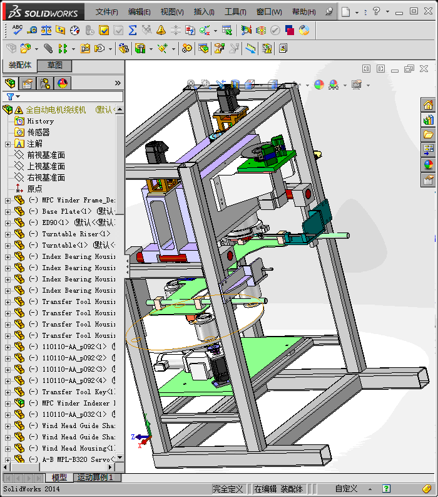Screen dimensions: 438x497
Task: Open Design Library task pane
Action: 428,120
